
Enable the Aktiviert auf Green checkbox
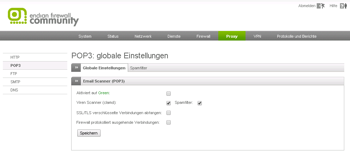pyautogui.click(x=169, y=94)
